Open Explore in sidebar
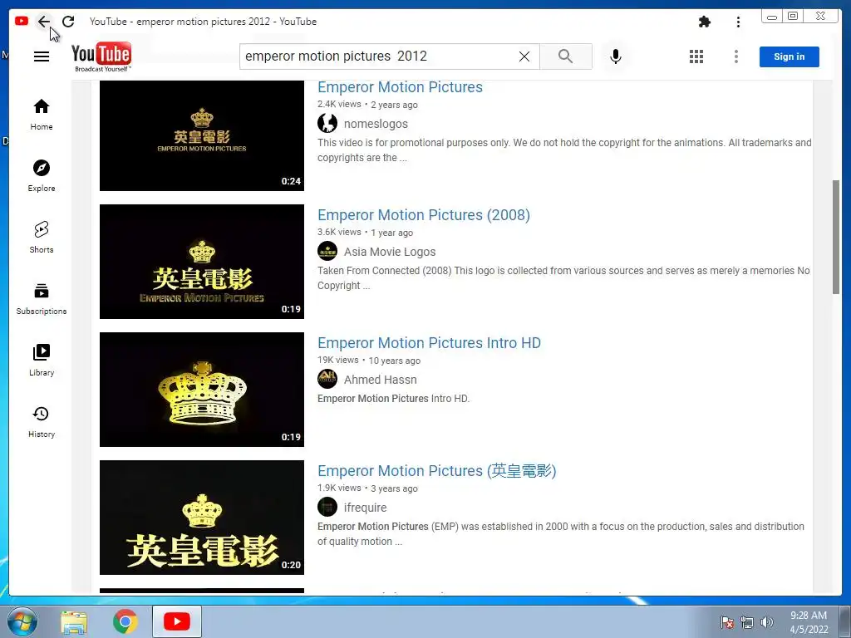The image size is (851, 638). point(42,176)
